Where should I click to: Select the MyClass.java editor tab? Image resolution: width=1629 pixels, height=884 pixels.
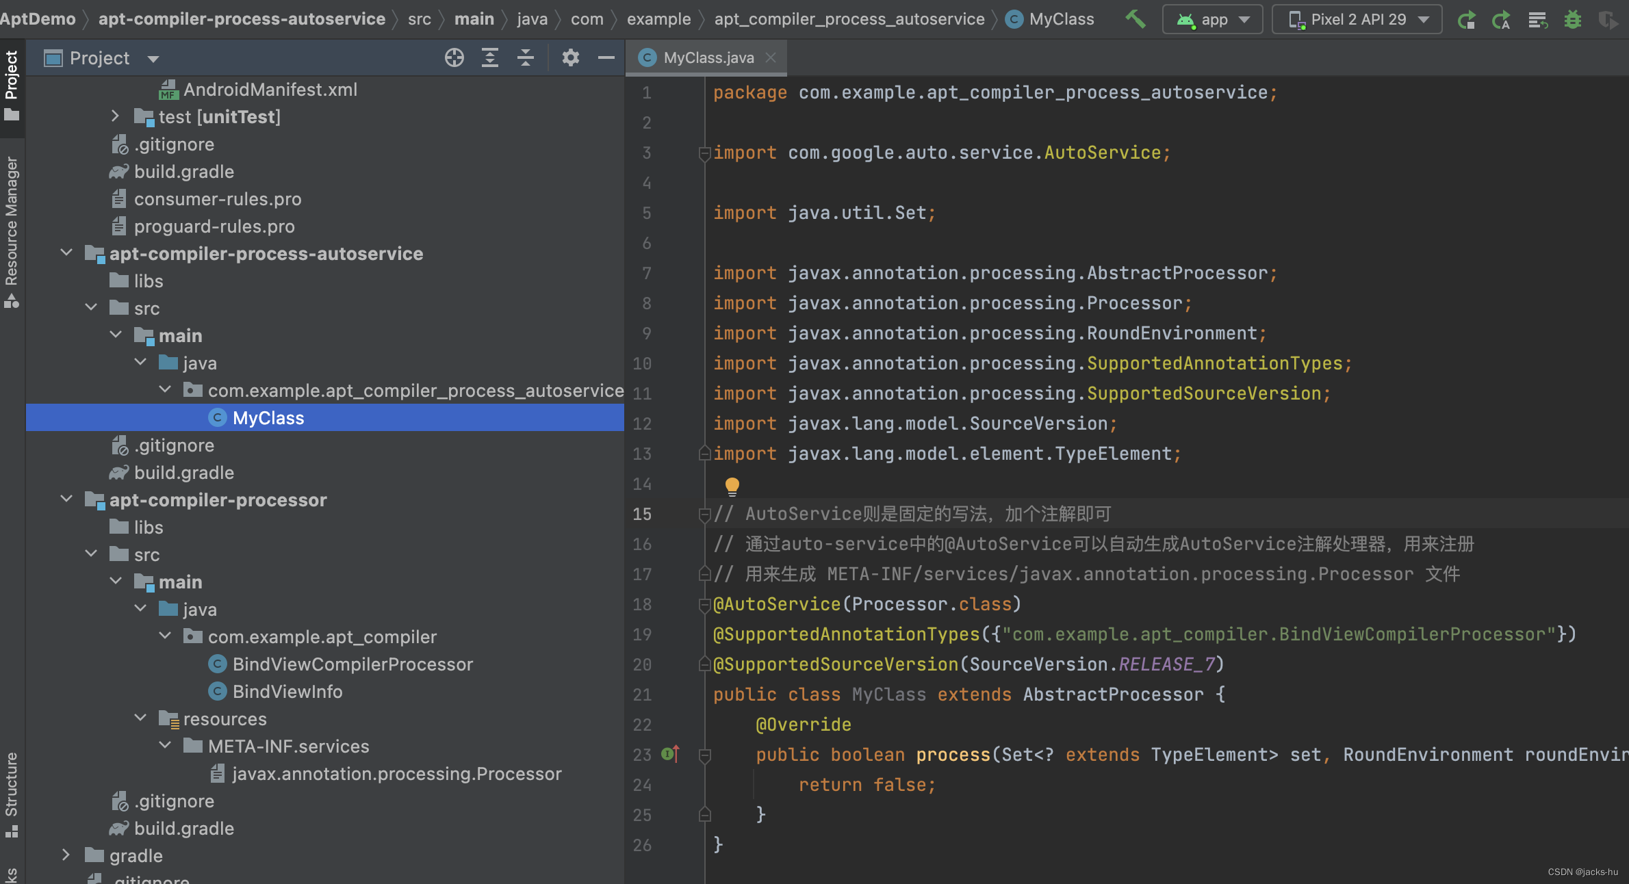(708, 58)
